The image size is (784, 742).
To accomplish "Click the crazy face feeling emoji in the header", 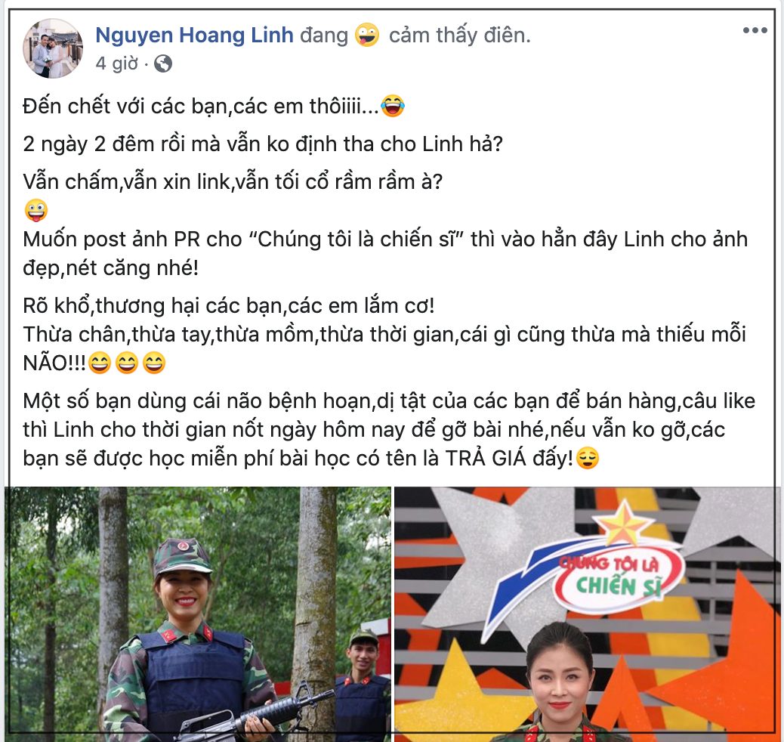I will pos(367,35).
